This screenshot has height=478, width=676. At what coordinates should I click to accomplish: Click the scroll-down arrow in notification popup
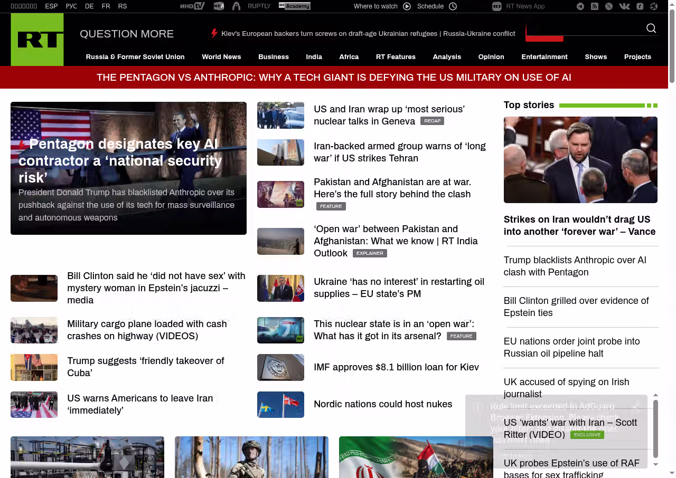pos(655,464)
